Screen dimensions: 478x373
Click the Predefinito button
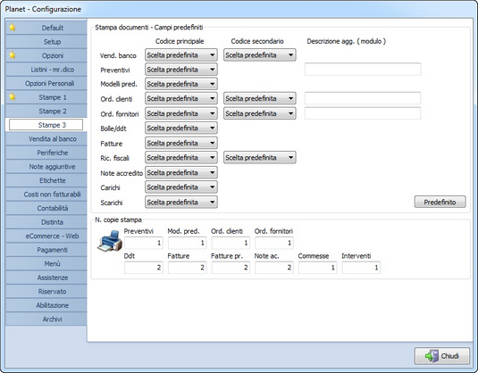[x=440, y=202]
